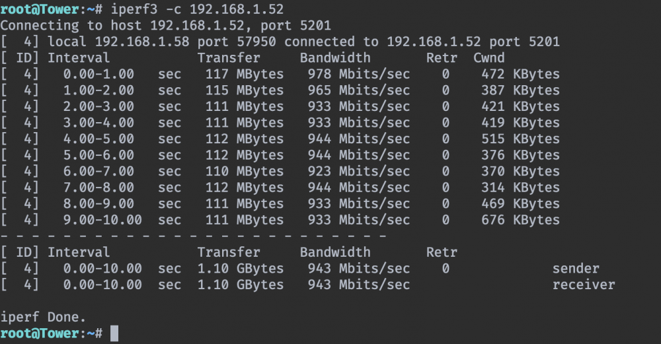Screen dimensions: 661x344
Task: Click the 515 KBytes Cwnd value
Action: point(521,139)
